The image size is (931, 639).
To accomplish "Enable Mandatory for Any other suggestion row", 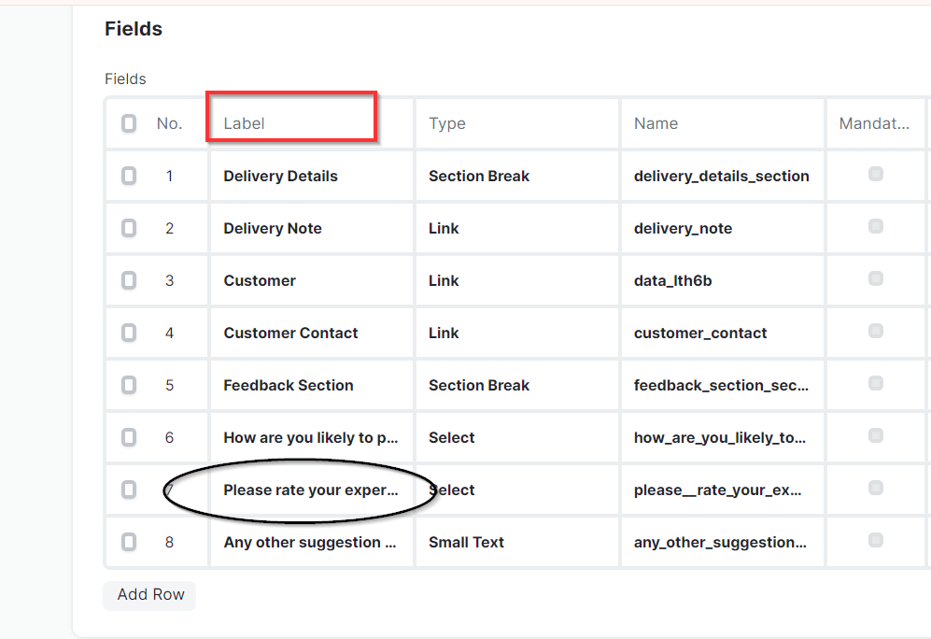I will [875, 539].
